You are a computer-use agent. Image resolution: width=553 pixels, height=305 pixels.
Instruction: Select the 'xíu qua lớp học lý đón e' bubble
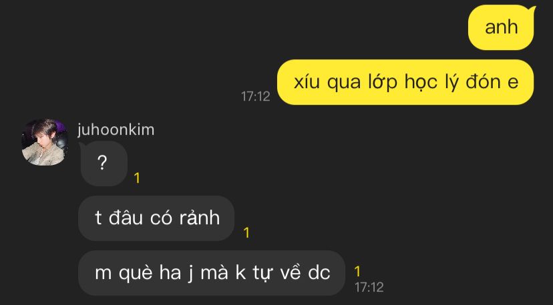point(405,82)
